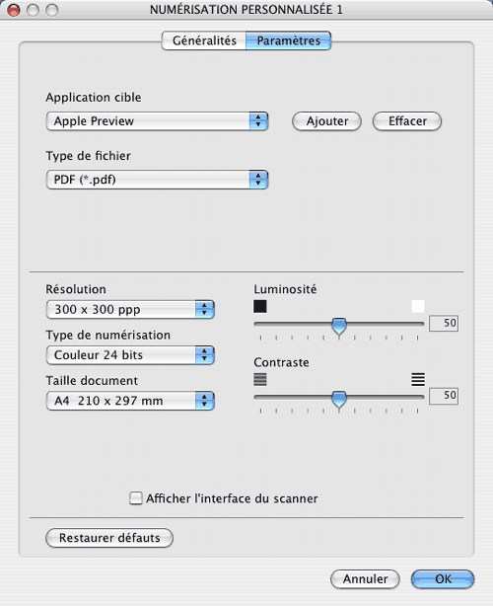Click the Taille document stepper arrows
This screenshot has height=606, width=493.
click(x=205, y=401)
